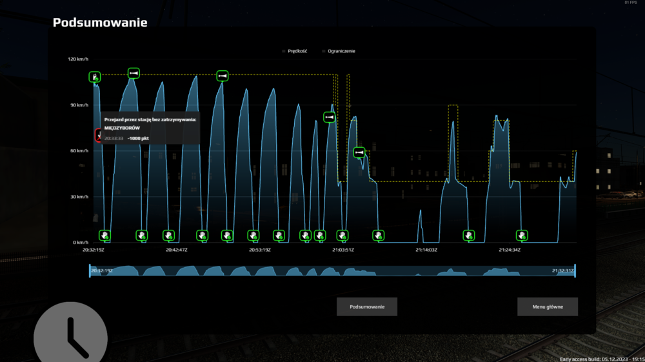The width and height of the screenshot is (645, 362).
Task: Click the horn marker just above 80 km/h
Action: (x=330, y=117)
